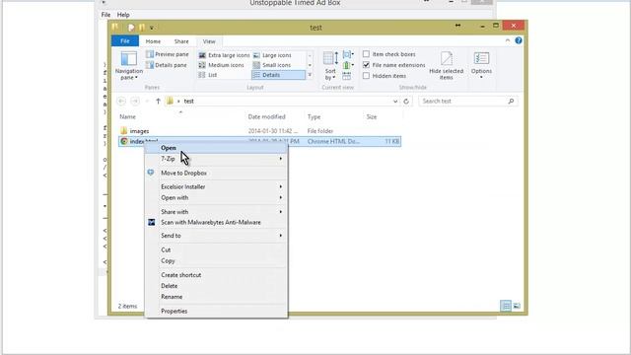Go up one folder level
The image size is (631, 355).
[x=158, y=102]
